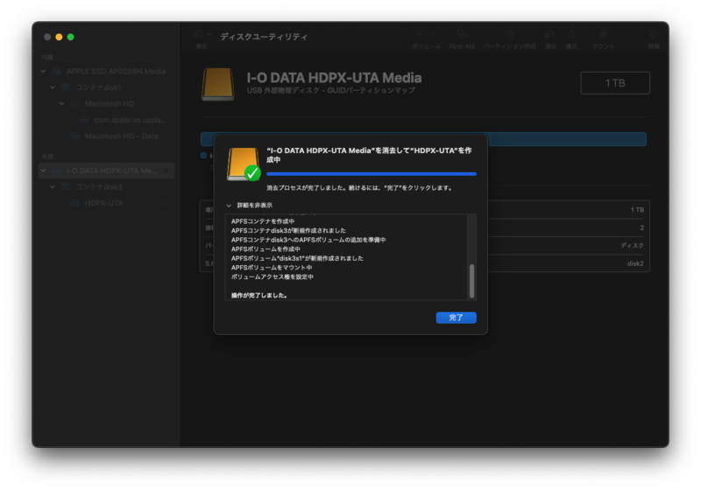The width and height of the screenshot is (701, 490).
Task: Collapse コンテナdisk1 tree node
Action: [53, 87]
